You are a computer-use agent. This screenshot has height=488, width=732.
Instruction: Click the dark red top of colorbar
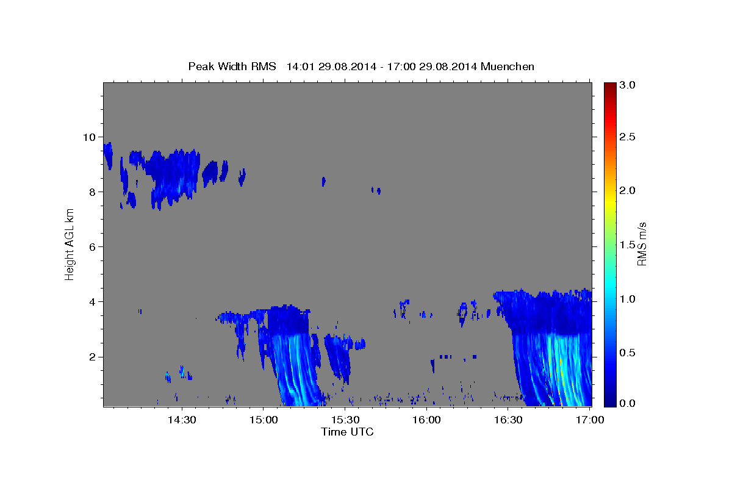[x=609, y=88]
